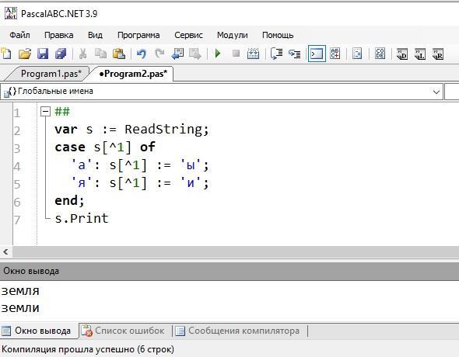The image size is (459, 357).
Task: Click the horizontal scrollbar left arrow
Action: tap(6, 251)
